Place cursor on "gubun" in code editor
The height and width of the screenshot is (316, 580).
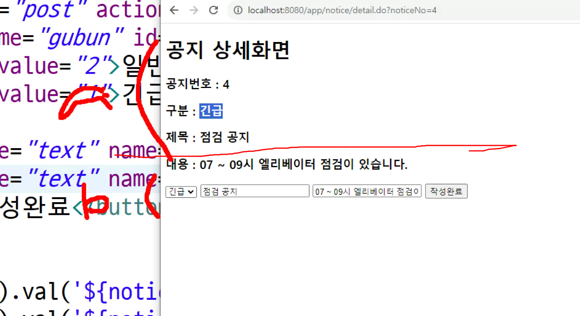click(x=82, y=38)
